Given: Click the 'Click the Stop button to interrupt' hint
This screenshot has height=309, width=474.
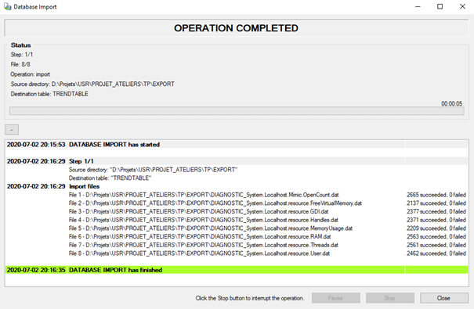Looking at the screenshot, I should pyautogui.click(x=250, y=298).
